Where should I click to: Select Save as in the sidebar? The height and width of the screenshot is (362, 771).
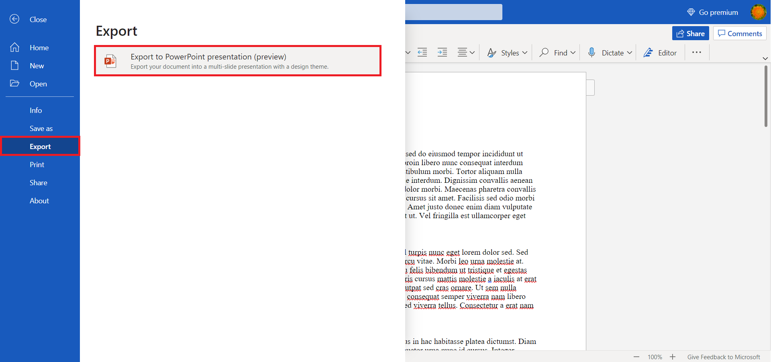(41, 129)
